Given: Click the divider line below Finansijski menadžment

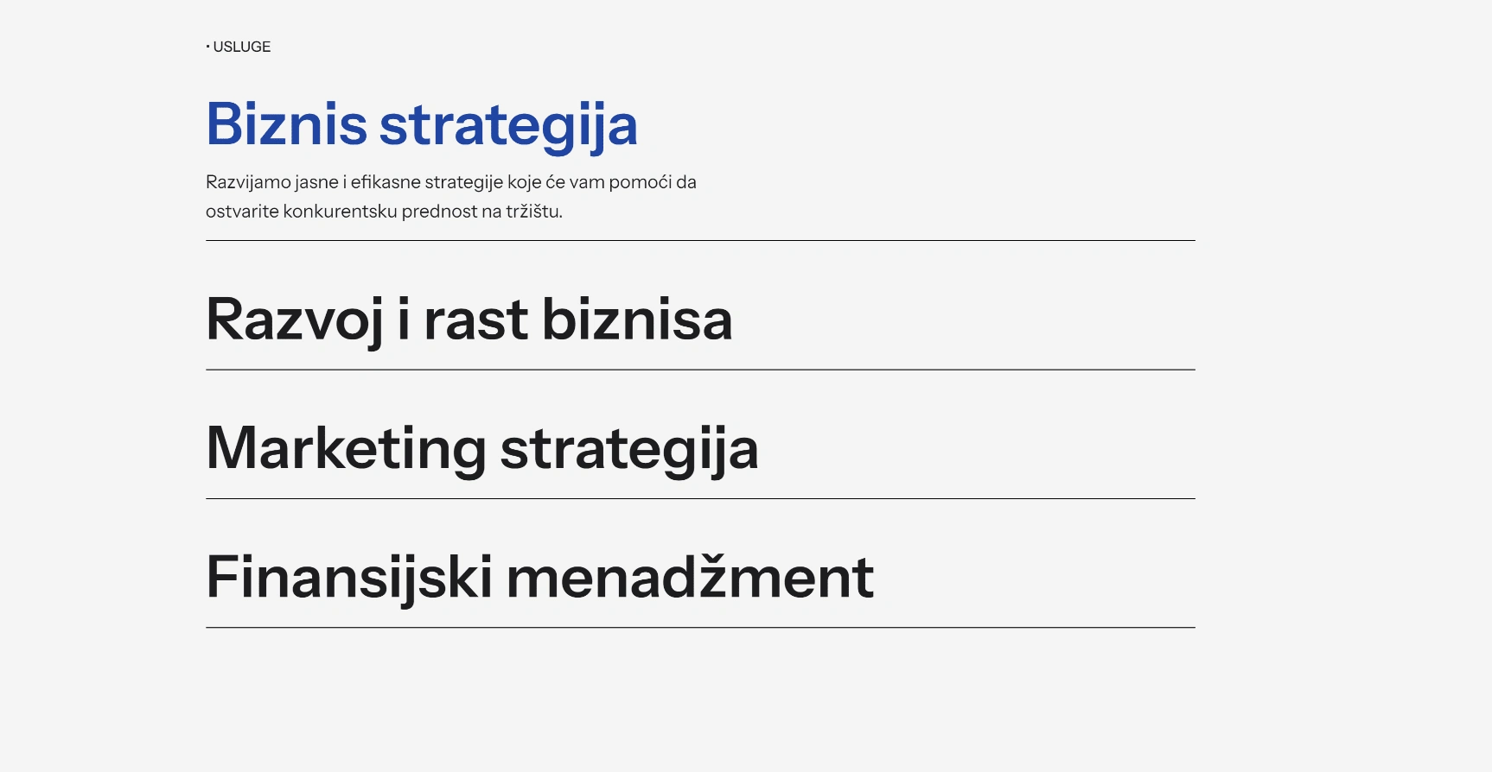Looking at the screenshot, I should point(700,628).
